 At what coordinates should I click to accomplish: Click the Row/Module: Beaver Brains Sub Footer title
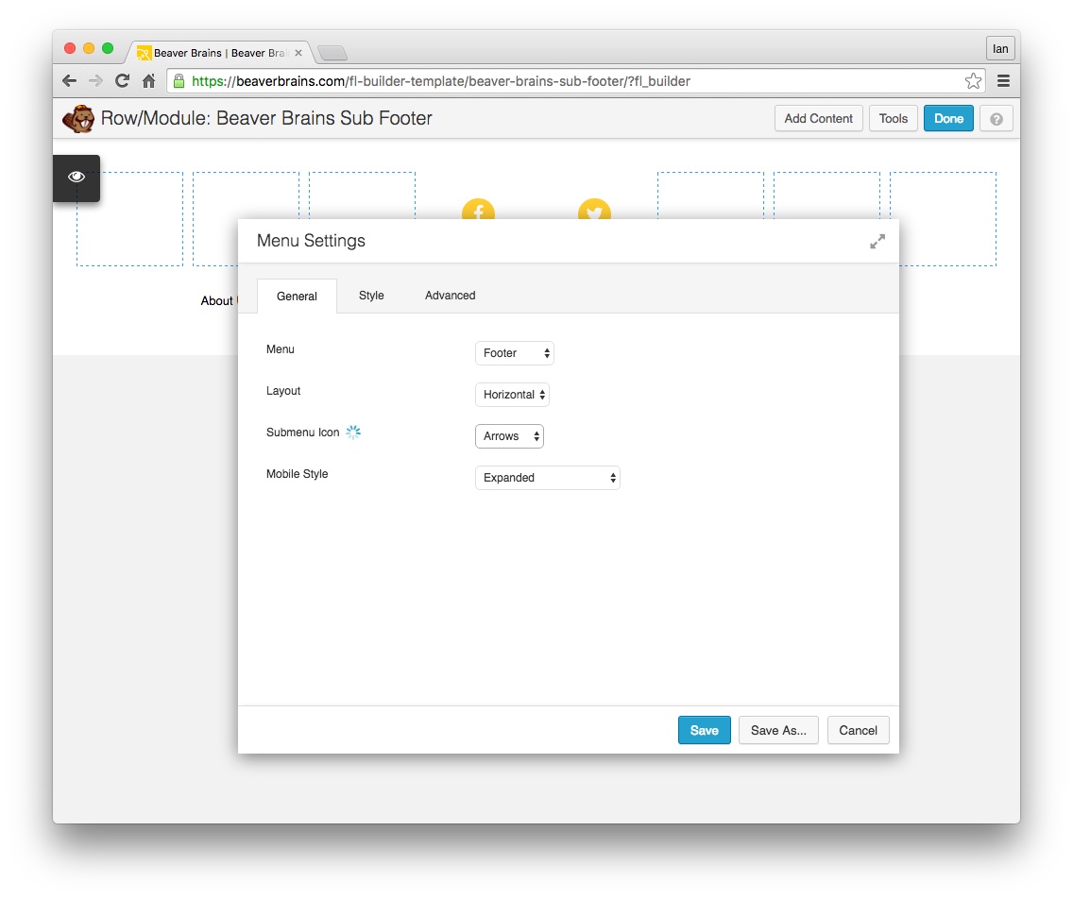tap(266, 118)
